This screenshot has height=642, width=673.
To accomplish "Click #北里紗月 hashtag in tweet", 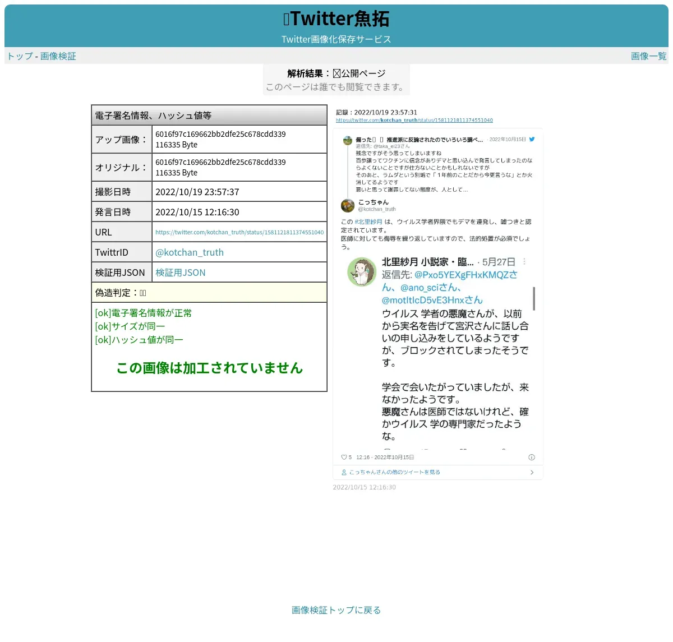I will [x=368, y=221].
